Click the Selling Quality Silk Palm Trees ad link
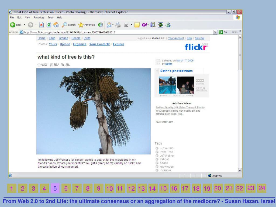 [180, 107]
